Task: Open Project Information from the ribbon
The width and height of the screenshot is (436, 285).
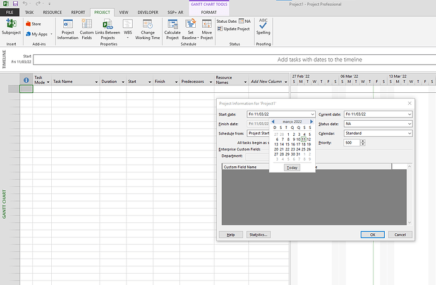Action: click(x=68, y=30)
